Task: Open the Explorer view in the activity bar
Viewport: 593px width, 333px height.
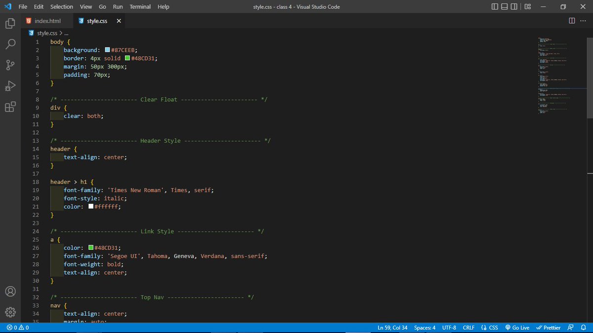Action: coord(10,23)
